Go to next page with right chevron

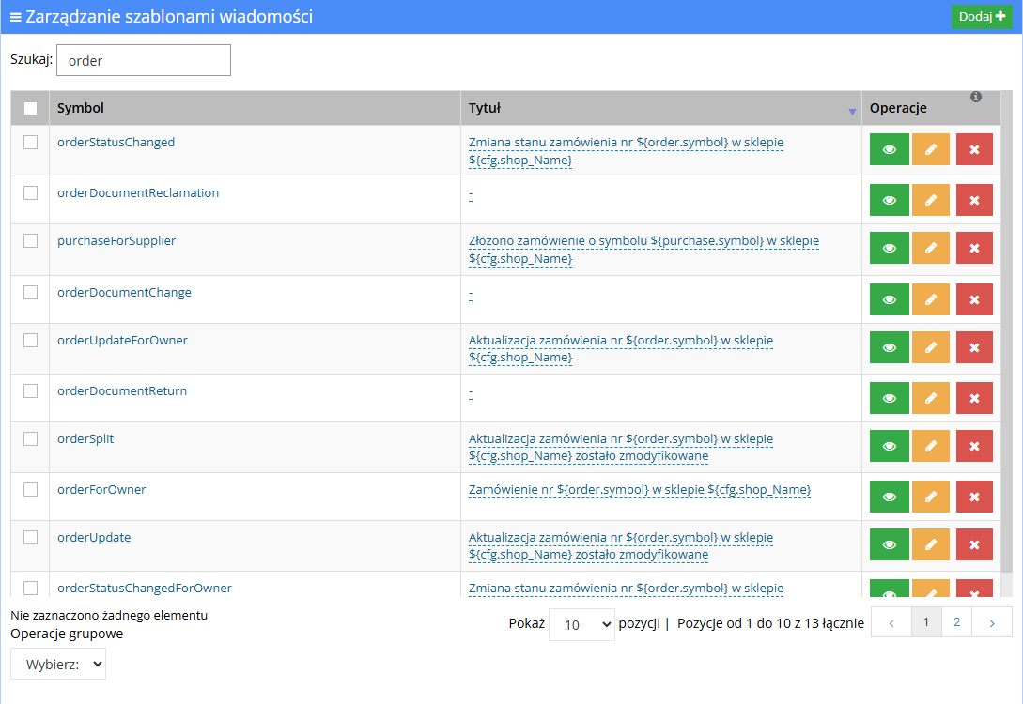[992, 622]
